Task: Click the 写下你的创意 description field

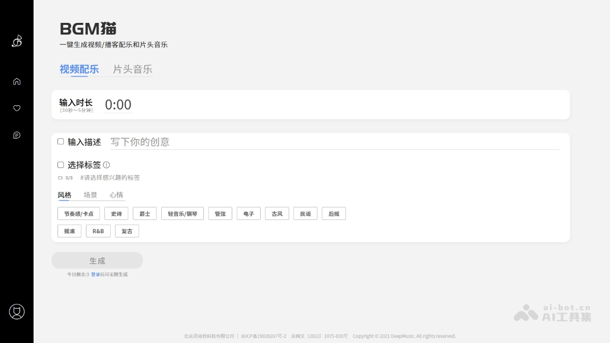Action: 334,142
